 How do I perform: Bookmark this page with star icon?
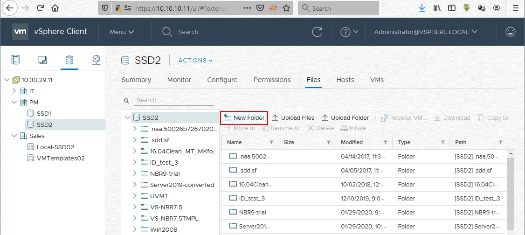(286, 8)
